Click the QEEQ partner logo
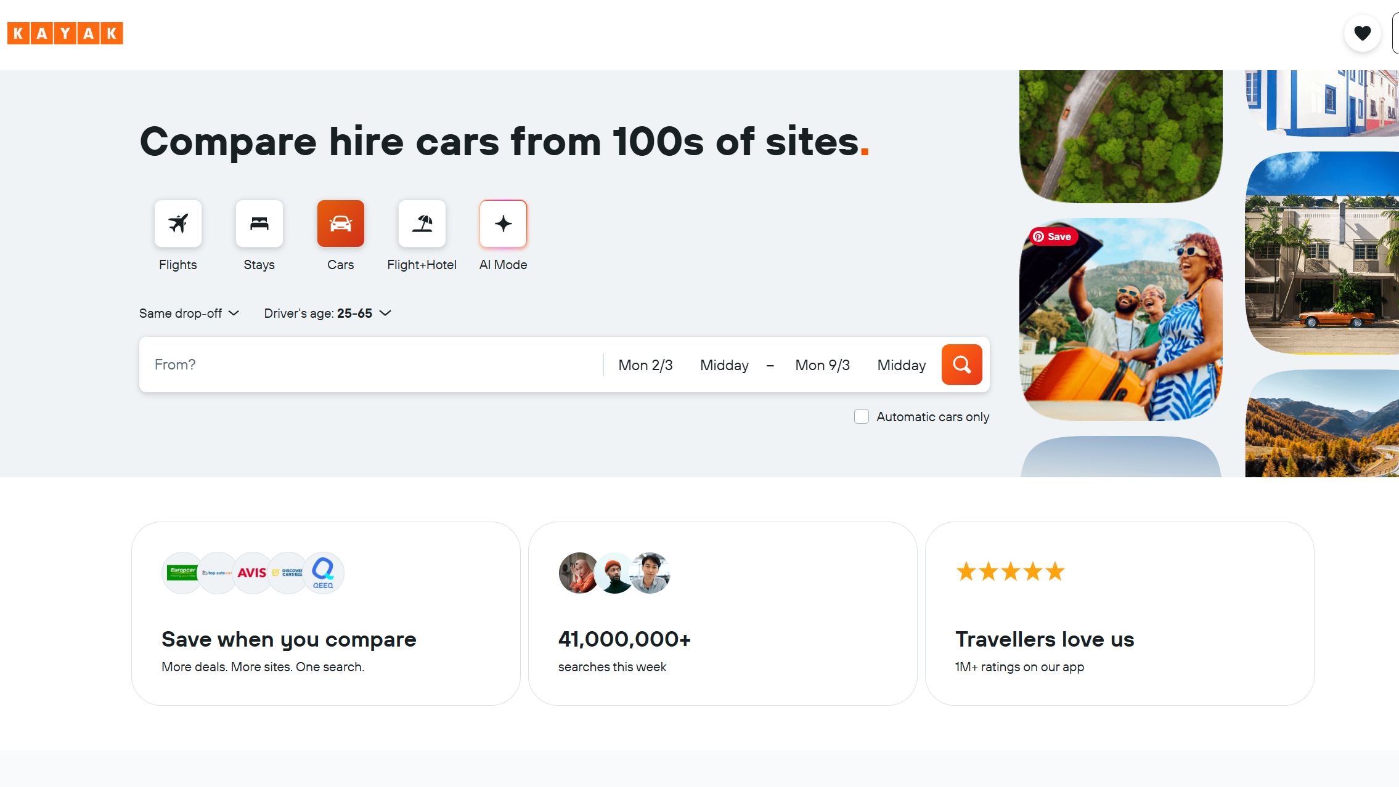This screenshot has width=1399, height=787. click(x=323, y=572)
